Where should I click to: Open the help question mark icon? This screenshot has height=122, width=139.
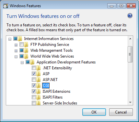[130, 16]
